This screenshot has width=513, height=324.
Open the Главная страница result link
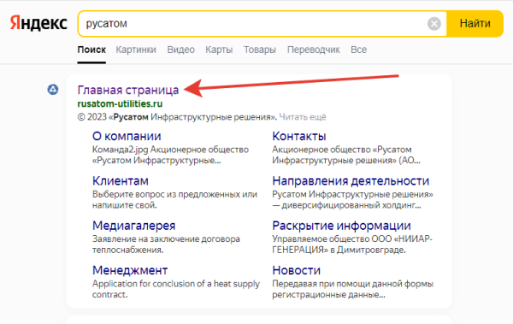coord(128,90)
